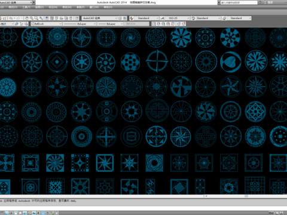Open workspace settings icon beside workspace dropdown
The height and width of the screenshot is (215, 287).
tap(120, 18)
